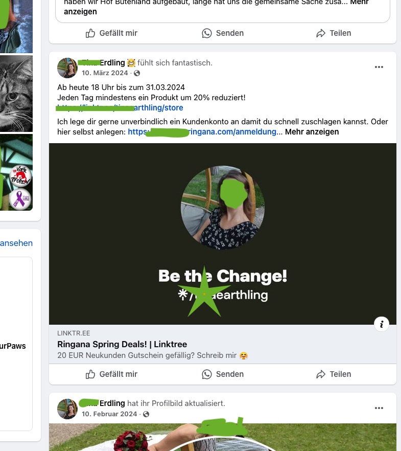401x451 pixels.
Task: Open Be the Change Linktree preview image
Action: pos(223,234)
